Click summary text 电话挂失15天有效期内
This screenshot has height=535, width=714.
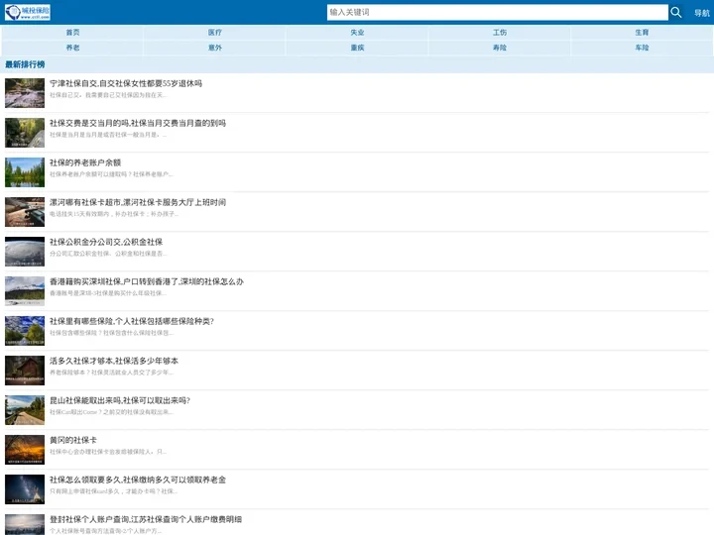pos(114,213)
